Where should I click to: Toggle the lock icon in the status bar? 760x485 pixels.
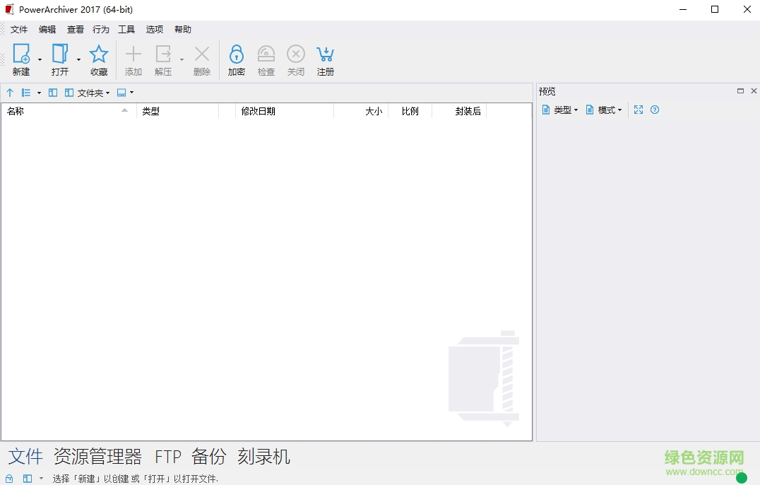[8, 479]
